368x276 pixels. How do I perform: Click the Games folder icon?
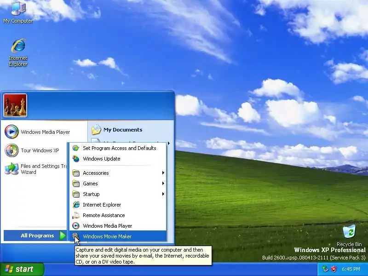tap(76, 184)
